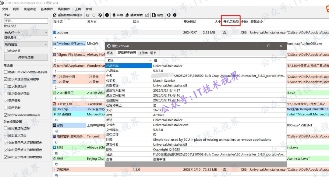Click the {cm:FullAppName} row icon
Screen dimensions: 329x177
click(55, 65)
